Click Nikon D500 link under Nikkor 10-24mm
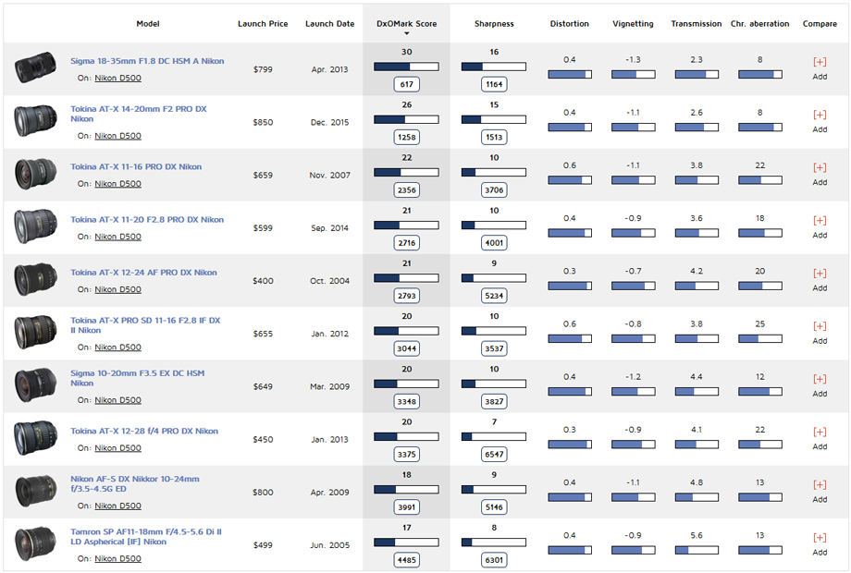This screenshot has width=851, height=573. [117, 506]
